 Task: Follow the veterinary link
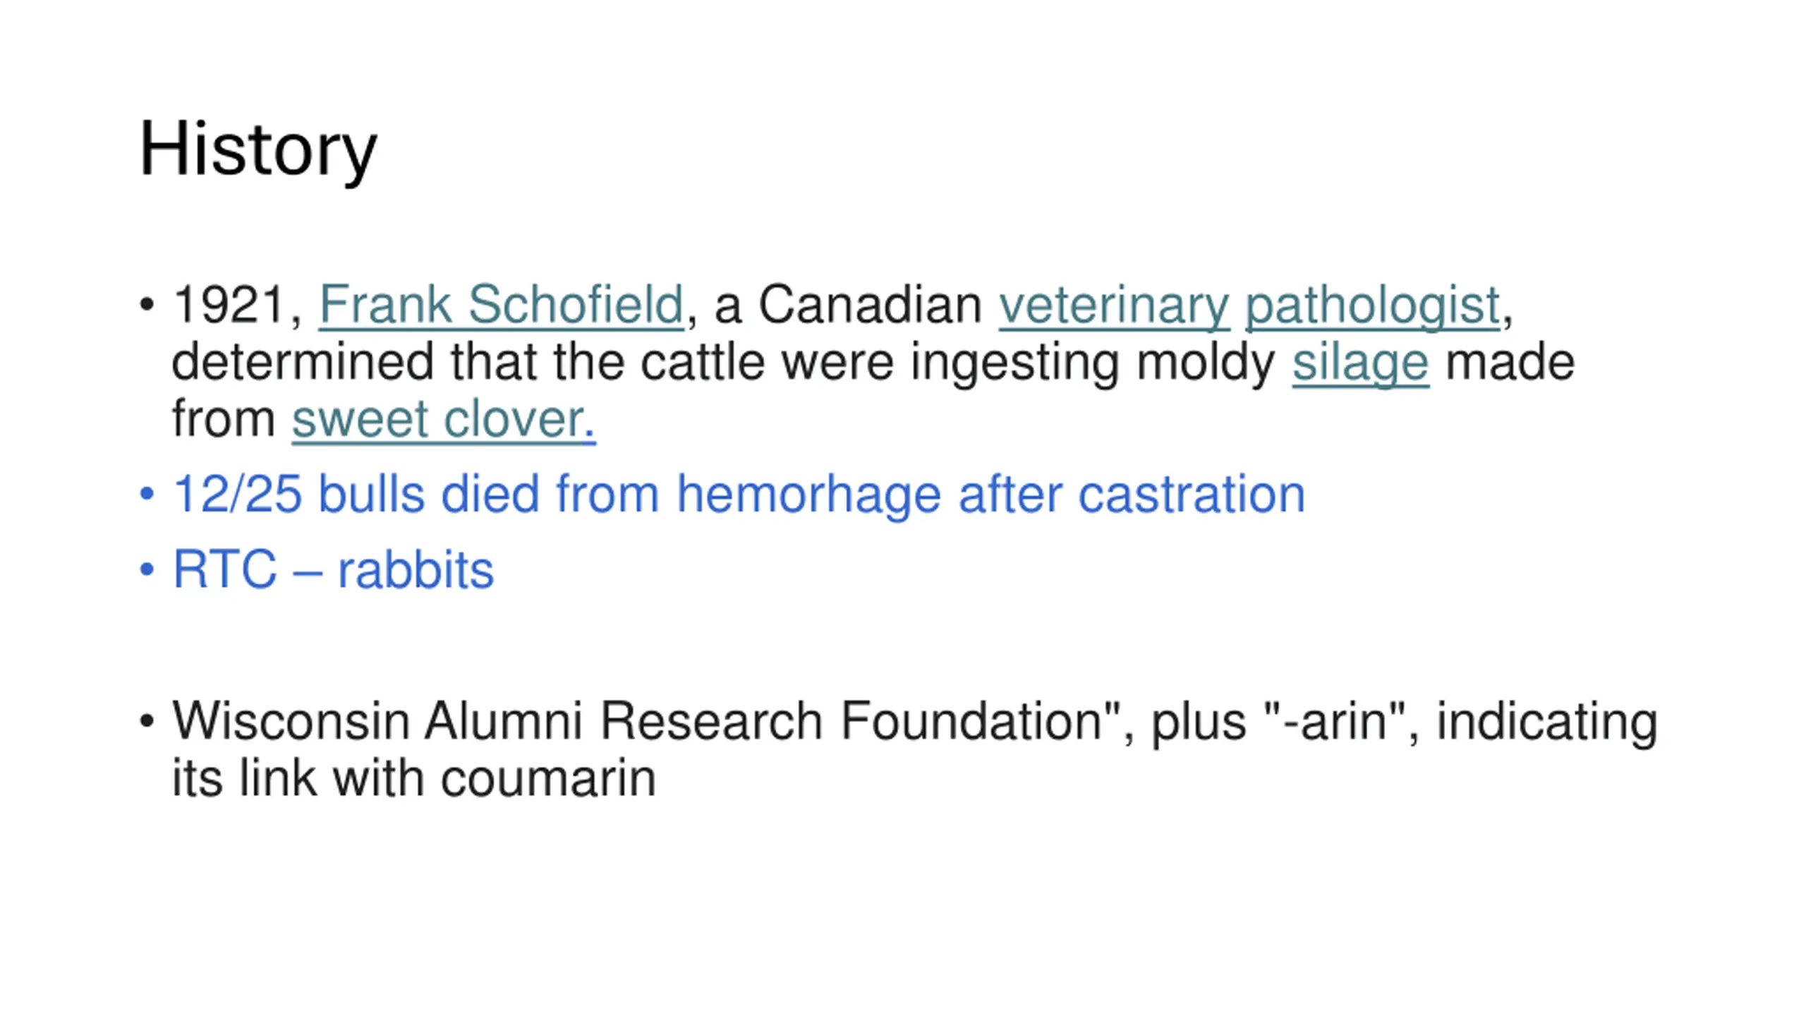[1114, 306]
